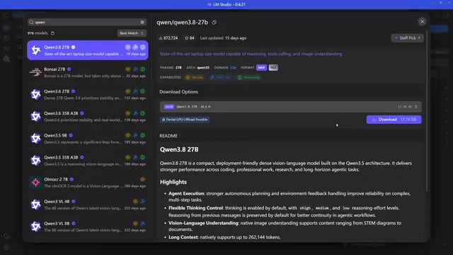Click the verified badge next to Qwen3.8 27B

coord(74,47)
